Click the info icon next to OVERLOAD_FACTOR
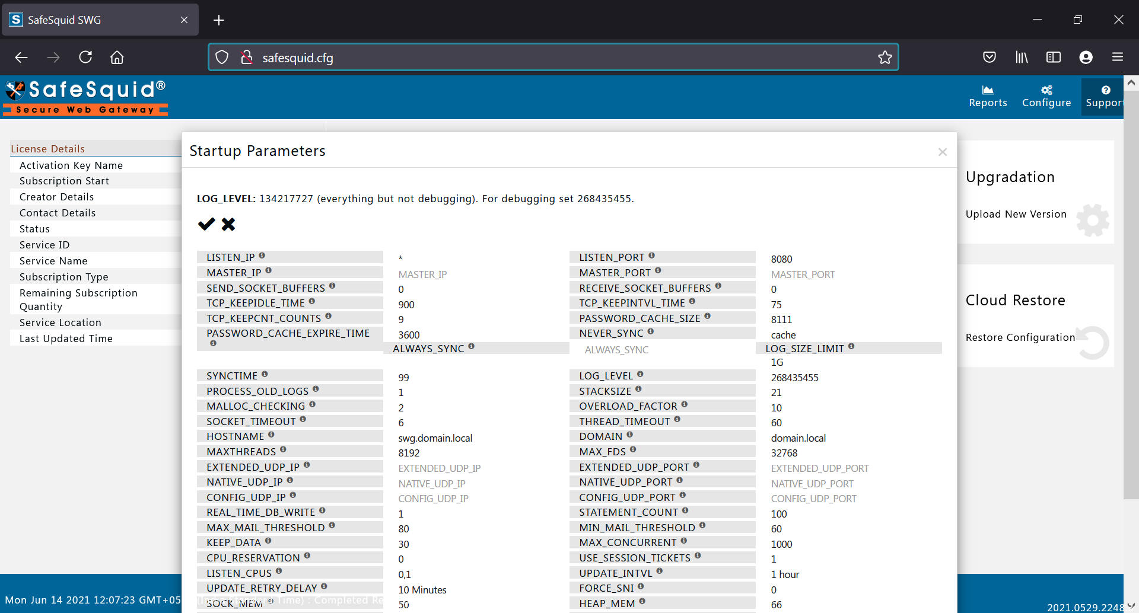Viewport: 1139px width, 613px height. pyautogui.click(x=684, y=404)
